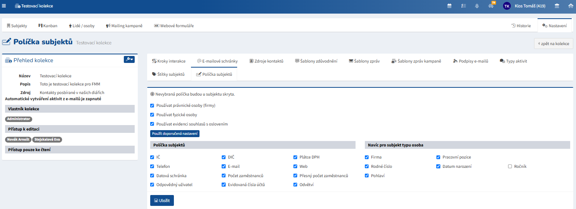
Task: Click the info icon before Nevybraná políčka
Action: click(152, 94)
